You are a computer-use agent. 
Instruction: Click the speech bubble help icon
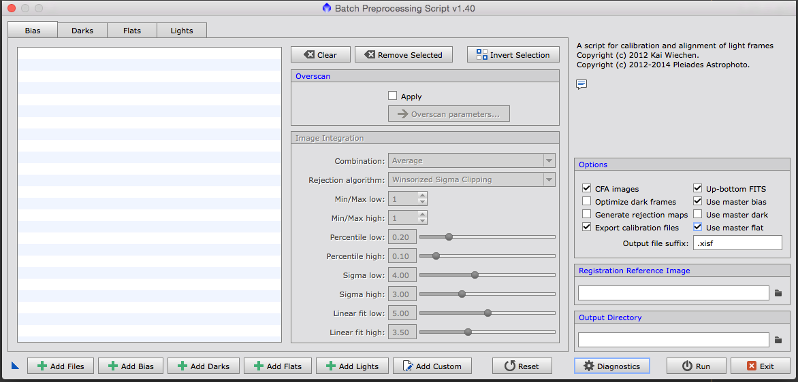pyautogui.click(x=581, y=84)
